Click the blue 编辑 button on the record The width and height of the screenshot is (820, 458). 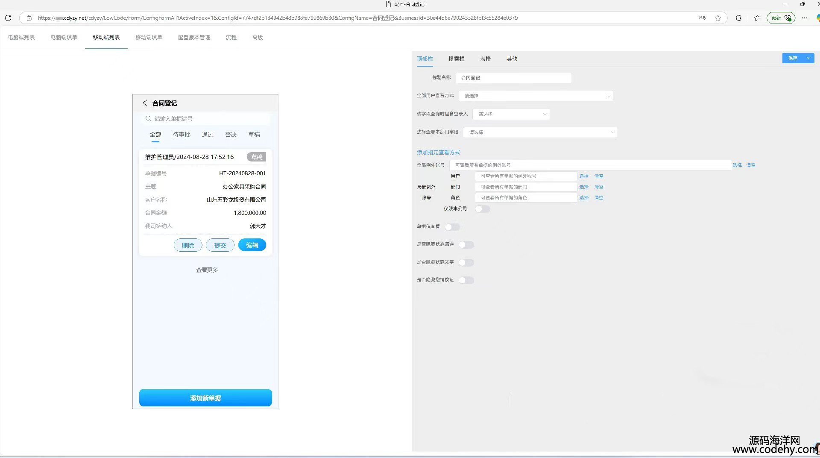[x=252, y=245]
